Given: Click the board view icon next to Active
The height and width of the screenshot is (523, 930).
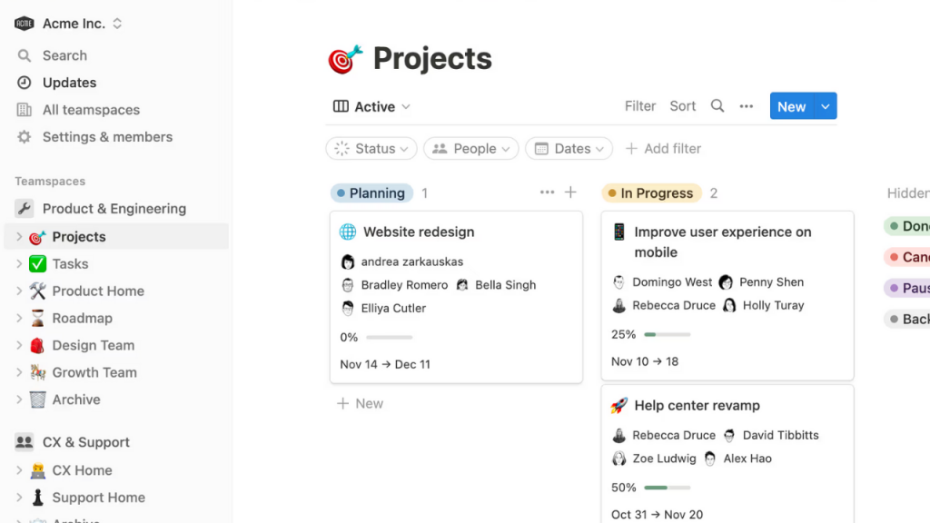Looking at the screenshot, I should point(341,107).
